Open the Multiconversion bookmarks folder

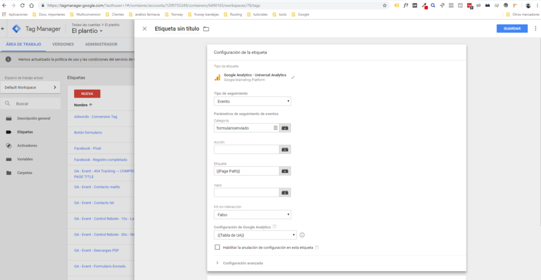85,14
